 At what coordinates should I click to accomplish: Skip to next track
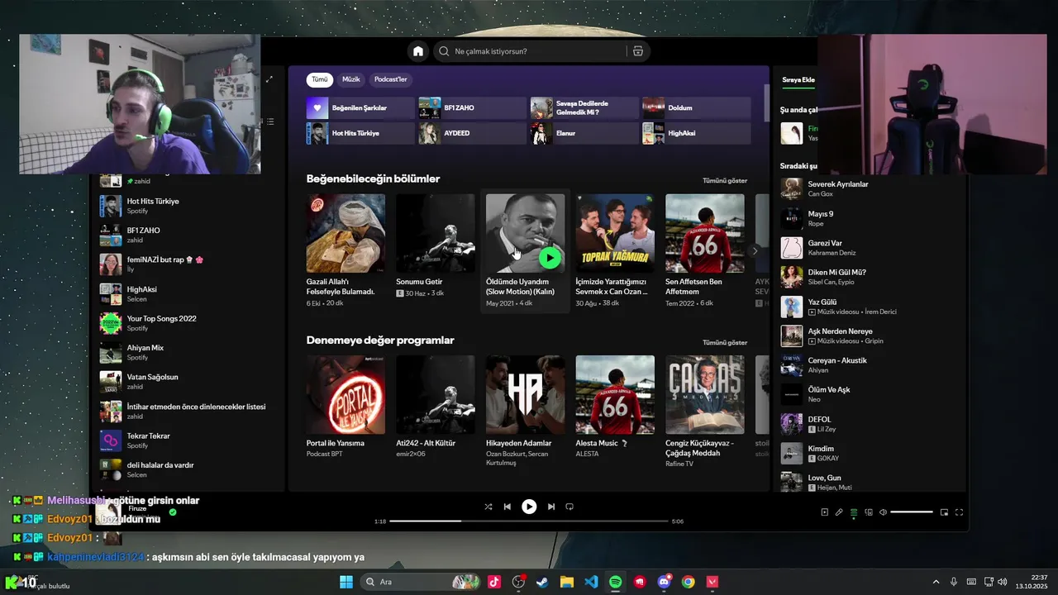(550, 507)
